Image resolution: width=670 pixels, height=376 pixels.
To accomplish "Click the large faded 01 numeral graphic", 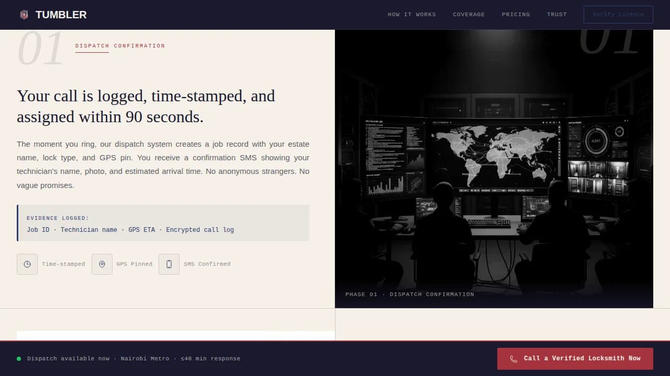I will tap(41, 48).
